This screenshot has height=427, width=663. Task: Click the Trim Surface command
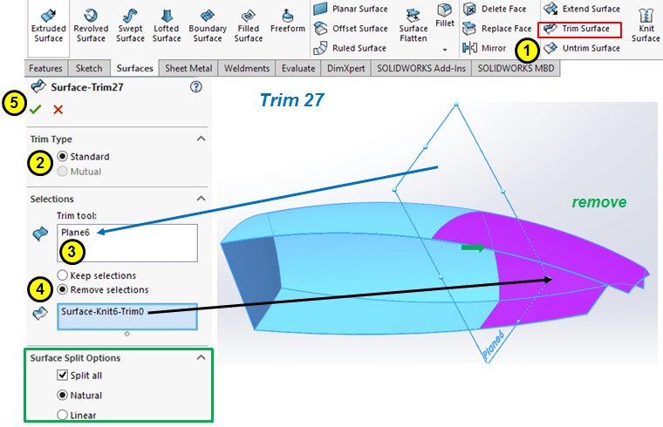click(580, 29)
